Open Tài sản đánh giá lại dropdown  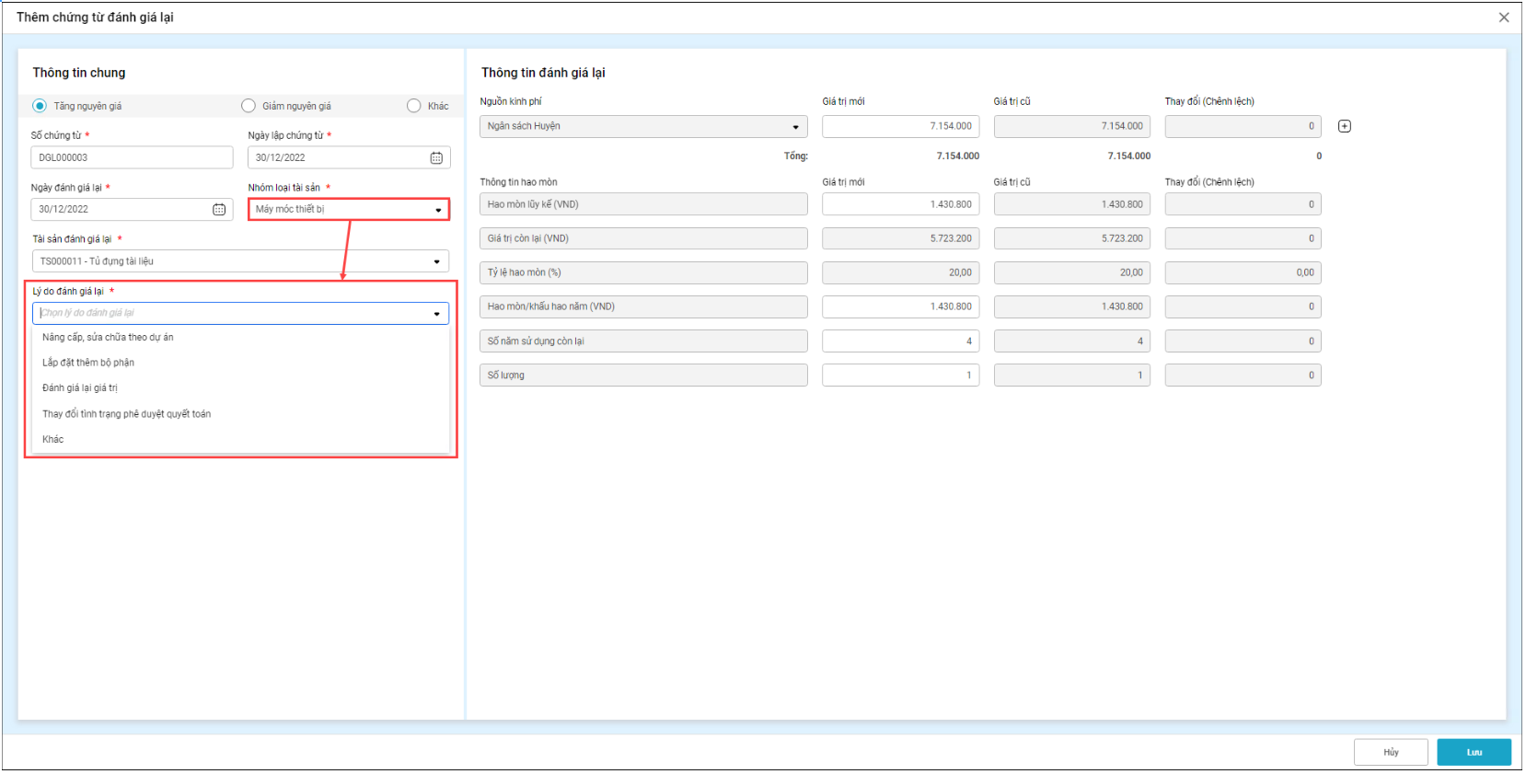[x=436, y=262]
